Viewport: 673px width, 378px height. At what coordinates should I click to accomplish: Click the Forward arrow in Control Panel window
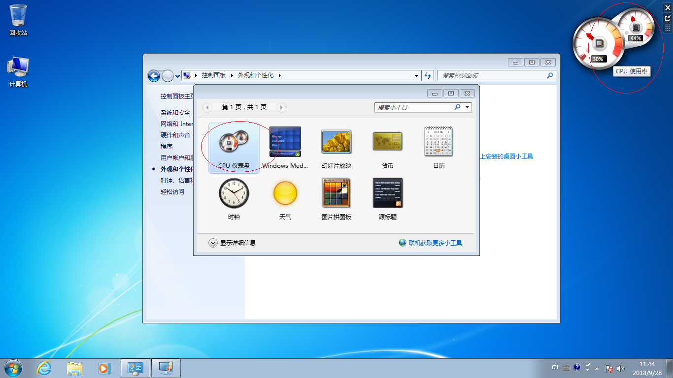coord(168,76)
